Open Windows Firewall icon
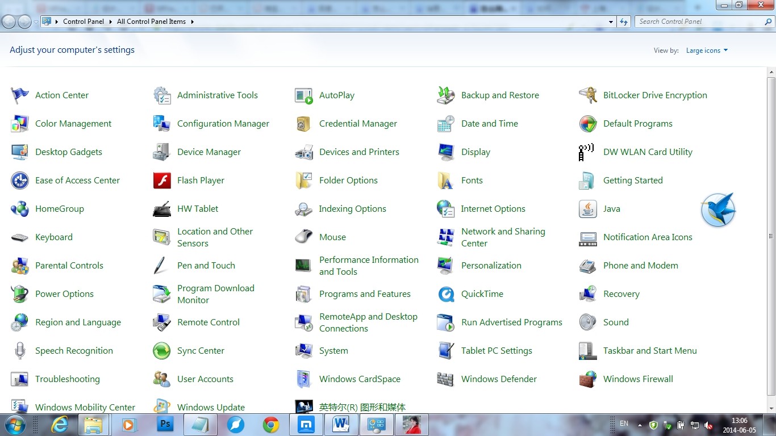Viewport: 776px width, 436px height. click(588, 379)
